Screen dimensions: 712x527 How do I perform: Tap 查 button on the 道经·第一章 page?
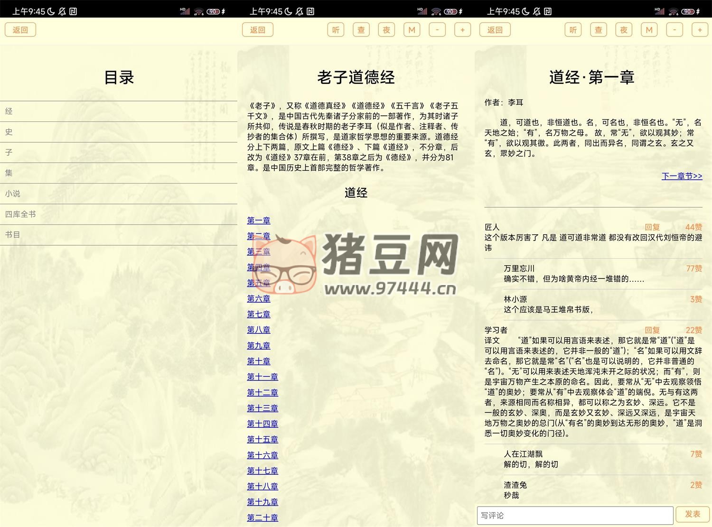(x=598, y=30)
